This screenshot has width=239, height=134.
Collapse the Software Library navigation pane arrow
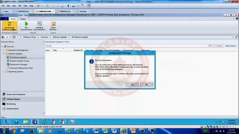click(44, 42)
